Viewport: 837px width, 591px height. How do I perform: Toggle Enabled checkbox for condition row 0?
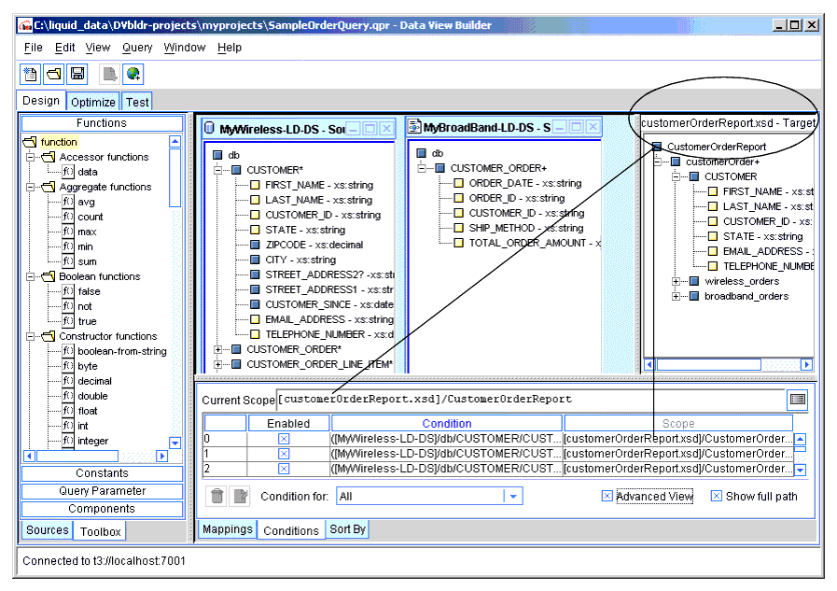pos(284,439)
